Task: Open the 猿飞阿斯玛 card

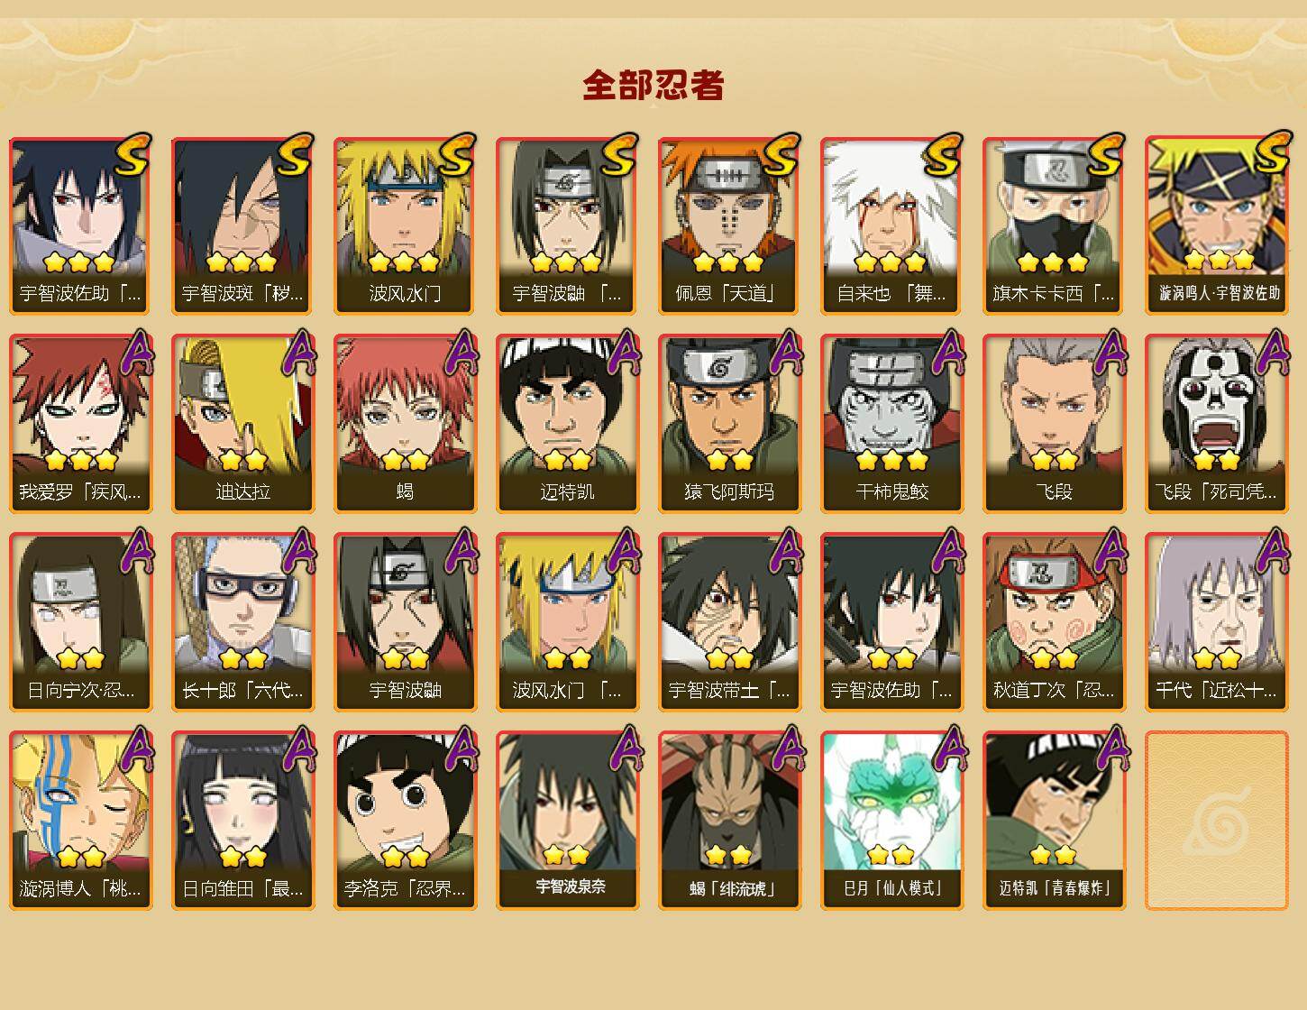Action: click(729, 424)
